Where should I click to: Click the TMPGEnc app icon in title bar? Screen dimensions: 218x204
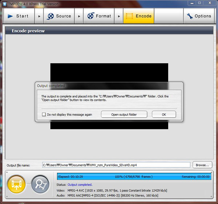coord(5,4)
